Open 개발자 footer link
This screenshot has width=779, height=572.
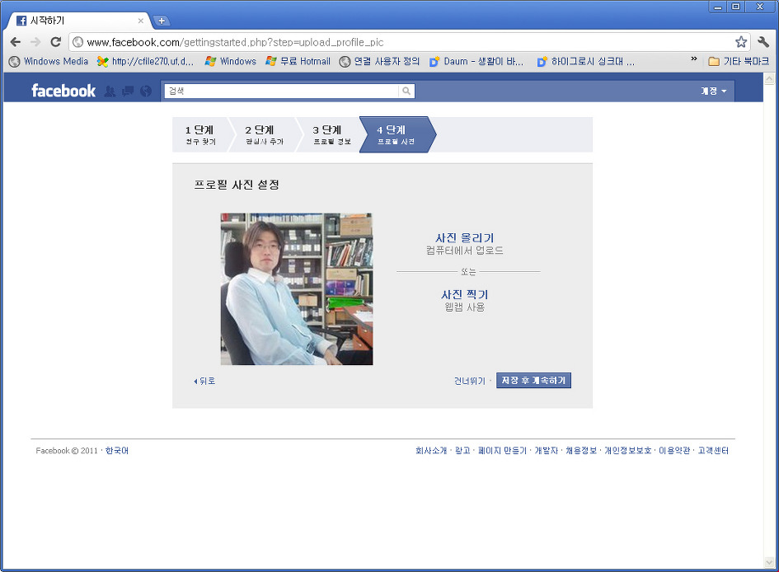[x=546, y=450]
